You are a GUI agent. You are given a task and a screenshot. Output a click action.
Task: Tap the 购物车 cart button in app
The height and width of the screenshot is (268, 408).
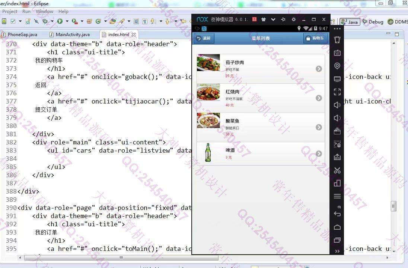click(315, 38)
